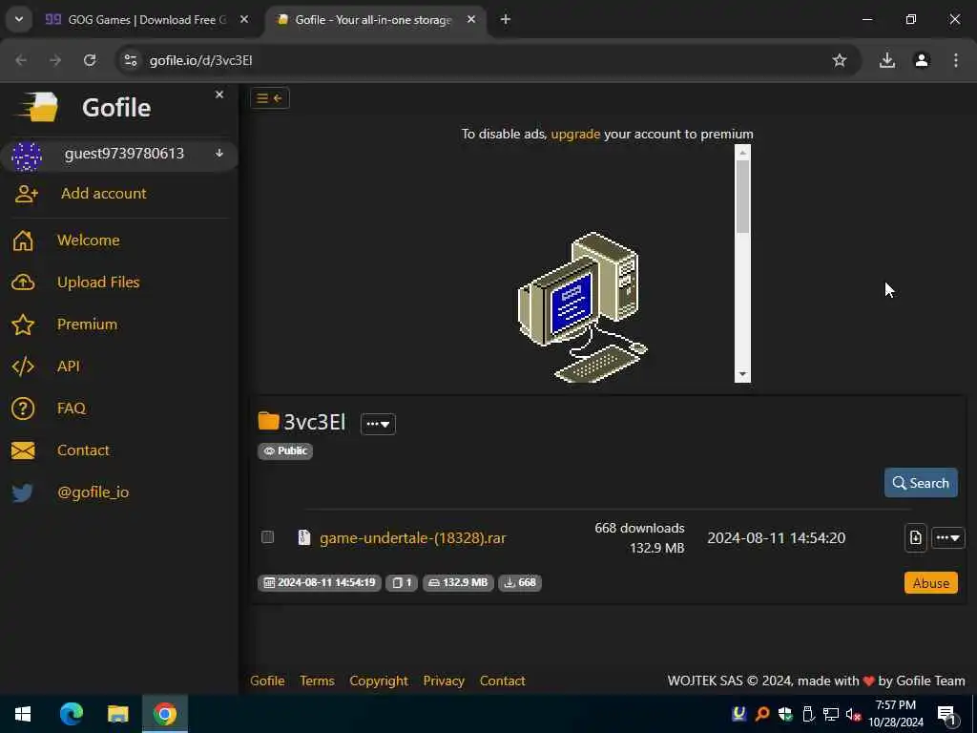The image size is (977, 733).
Task: Click the 668 downloads count badge
Action: 520,583
